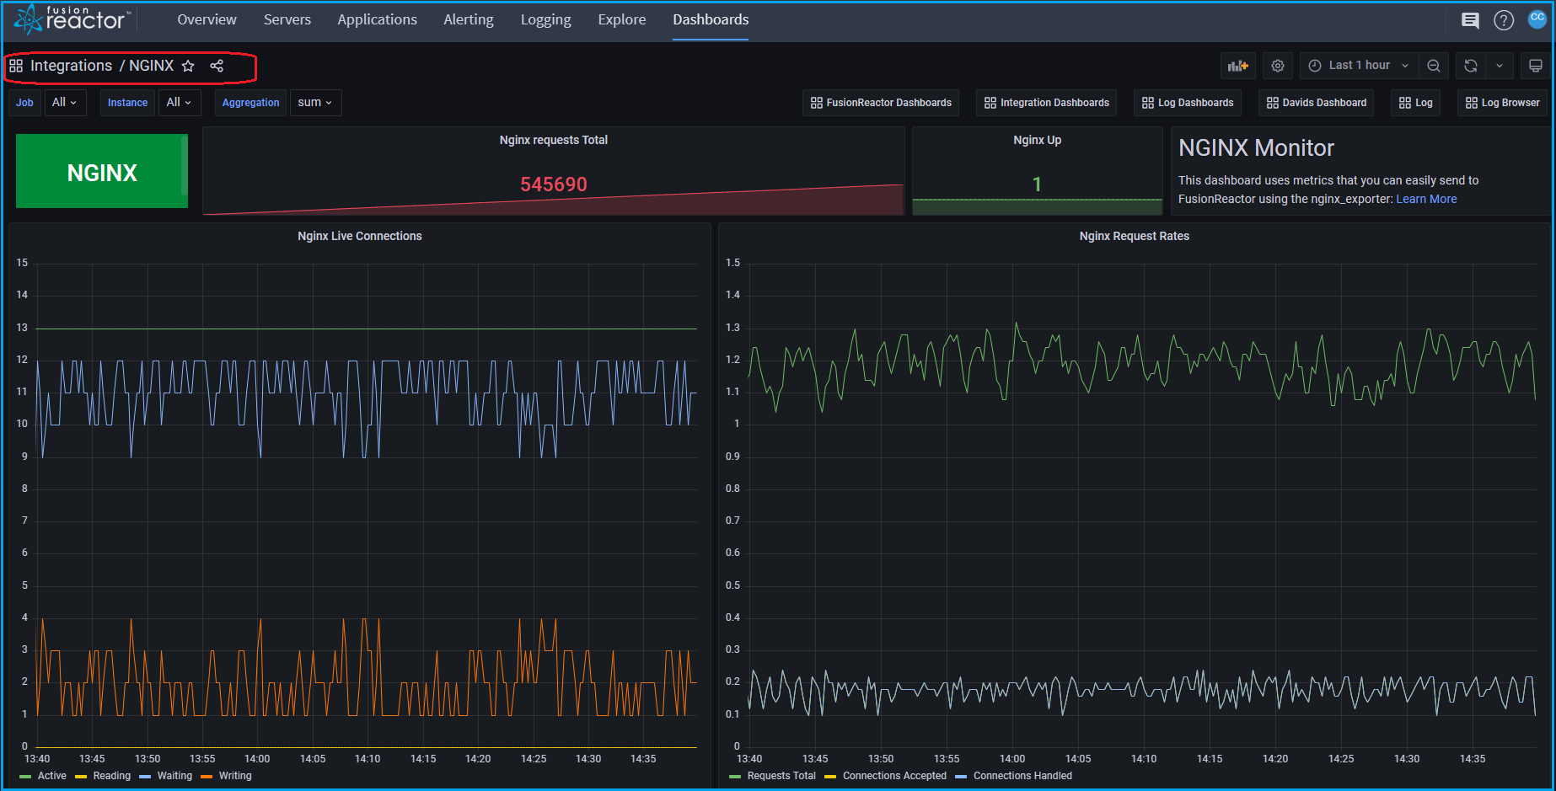Open the Log dashboard link
The width and height of the screenshot is (1556, 791).
click(x=1415, y=103)
